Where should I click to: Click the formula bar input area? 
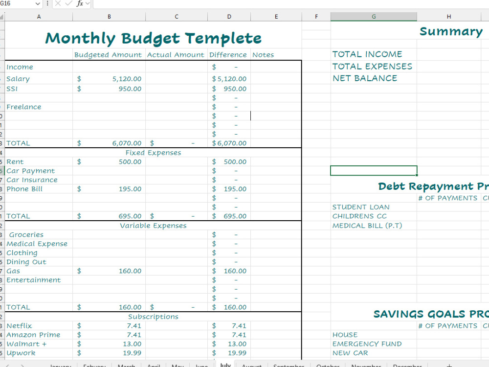pos(290,4)
